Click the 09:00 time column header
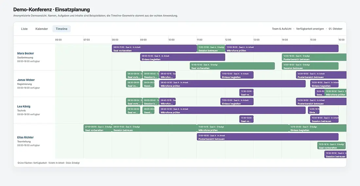 (x=143, y=40)
